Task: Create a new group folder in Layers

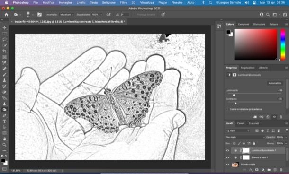Action: tap(269, 170)
